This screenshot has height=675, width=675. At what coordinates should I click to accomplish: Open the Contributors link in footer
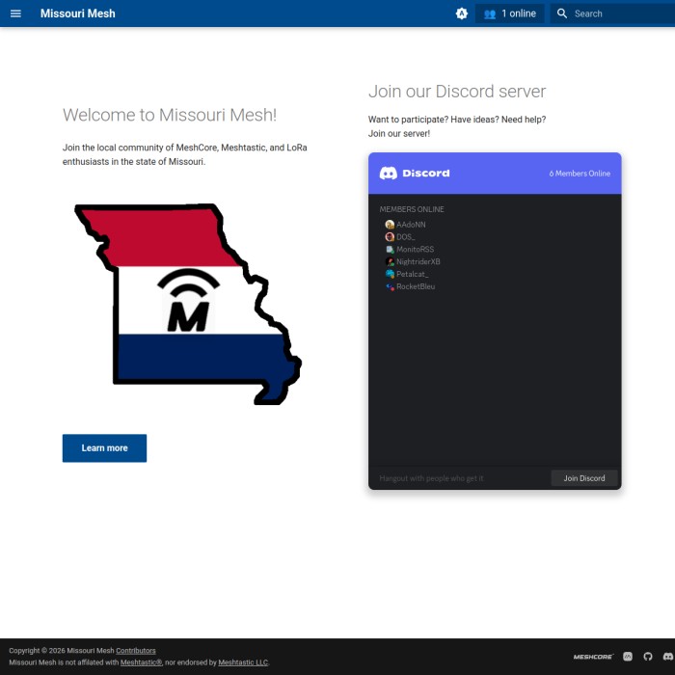[136, 651]
